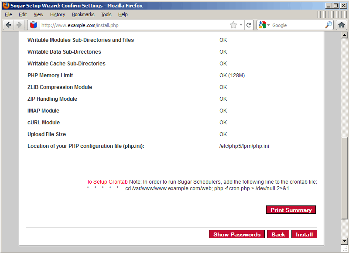Open the Bookmarks menu
Screen dimensions: 349x253
[x=83, y=14]
